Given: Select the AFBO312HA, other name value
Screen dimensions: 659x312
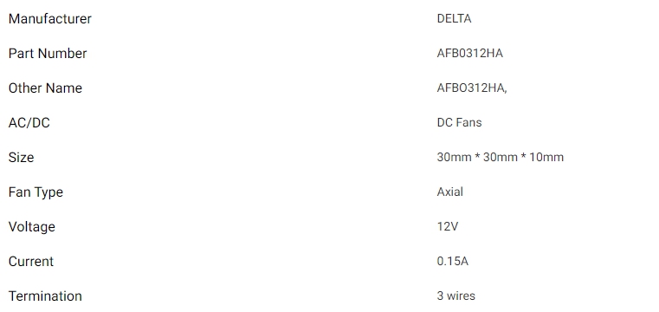Looking at the screenshot, I should tap(472, 88).
